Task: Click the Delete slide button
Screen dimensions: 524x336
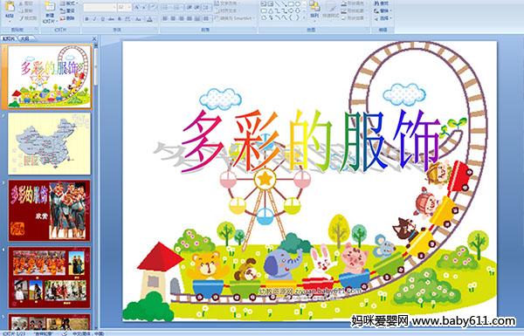Action: [67, 18]
